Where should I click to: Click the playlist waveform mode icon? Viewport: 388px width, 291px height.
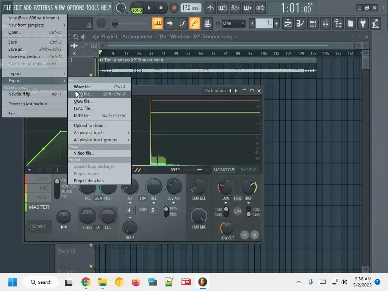pos(74,46)
